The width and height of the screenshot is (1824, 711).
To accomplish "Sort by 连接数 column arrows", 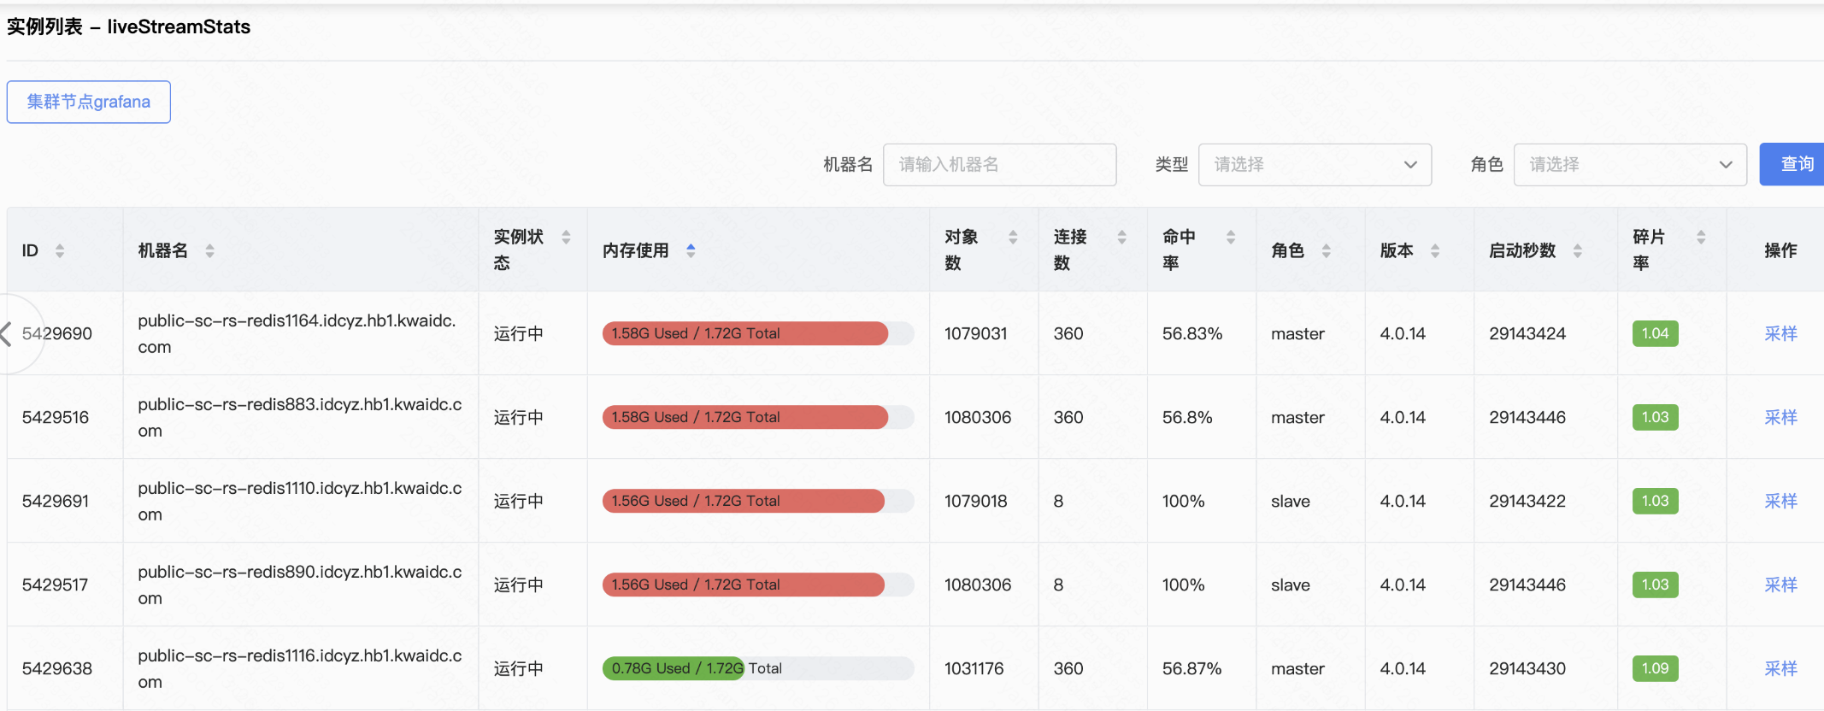I will [1121, 238].
